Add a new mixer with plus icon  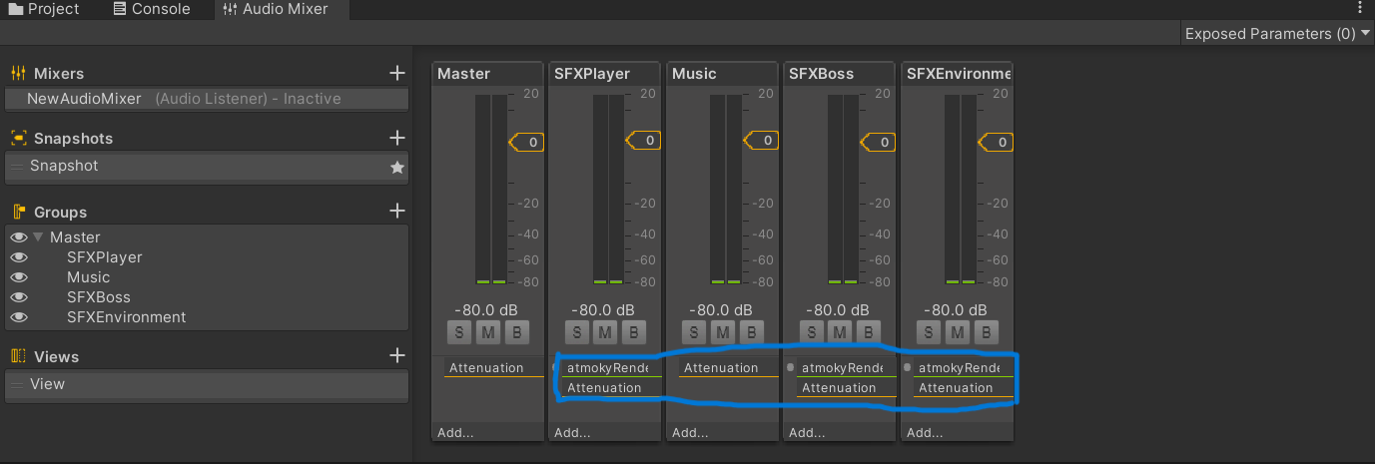click(397, 73)
